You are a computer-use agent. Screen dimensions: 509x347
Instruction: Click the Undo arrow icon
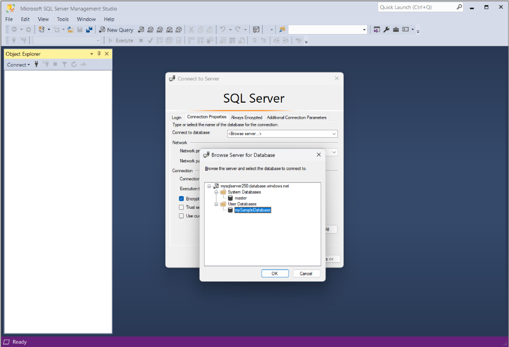(x=223, y=30)
